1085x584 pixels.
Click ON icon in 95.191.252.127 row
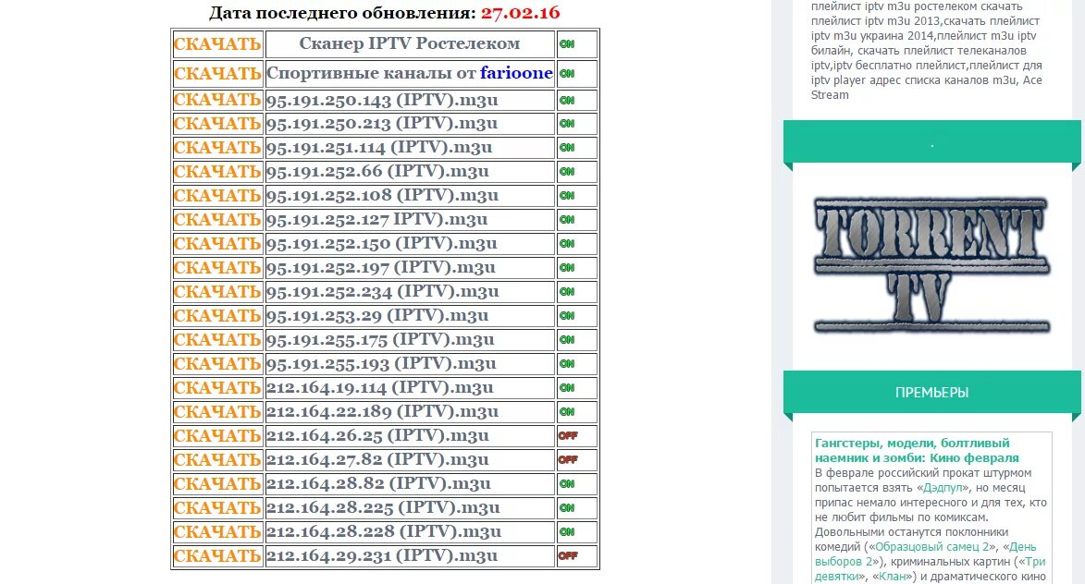tap(567, 220)
